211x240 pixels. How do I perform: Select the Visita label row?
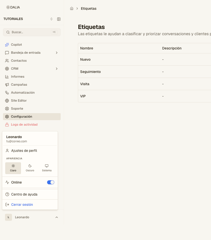click(144, 84)
